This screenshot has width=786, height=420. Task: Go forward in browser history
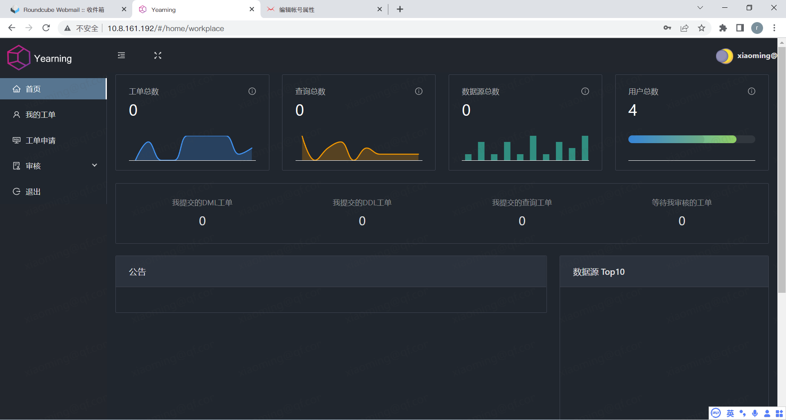pyautogui.click(x=29, y=28)
